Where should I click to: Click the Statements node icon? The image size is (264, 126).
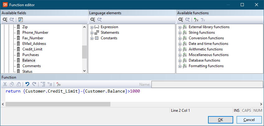[x=97, y=33]
